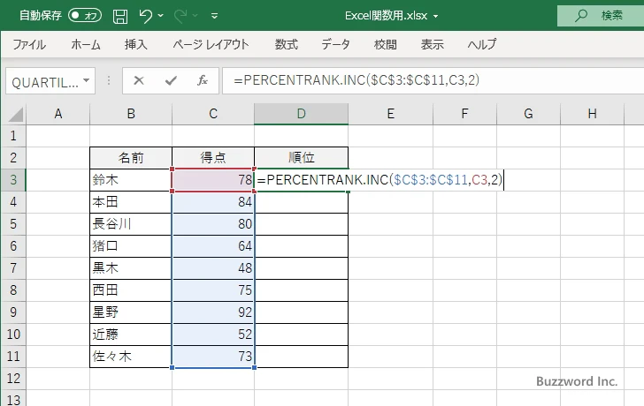Click cell containing 西田

click(131, 290)
